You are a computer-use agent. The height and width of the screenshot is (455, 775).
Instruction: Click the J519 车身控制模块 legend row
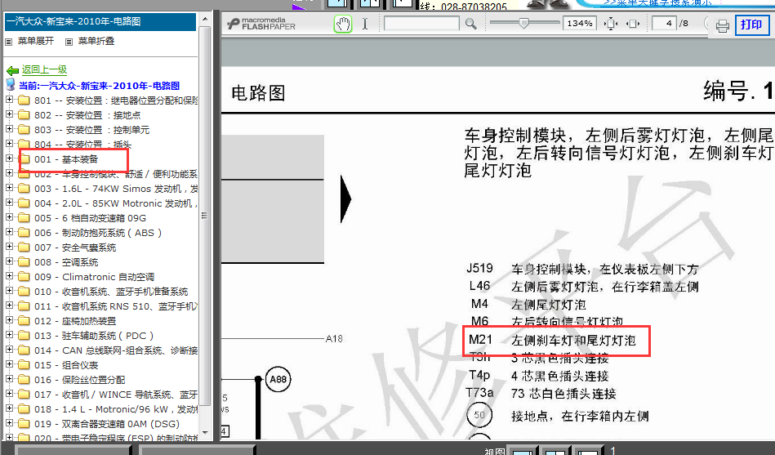[582, 269]
